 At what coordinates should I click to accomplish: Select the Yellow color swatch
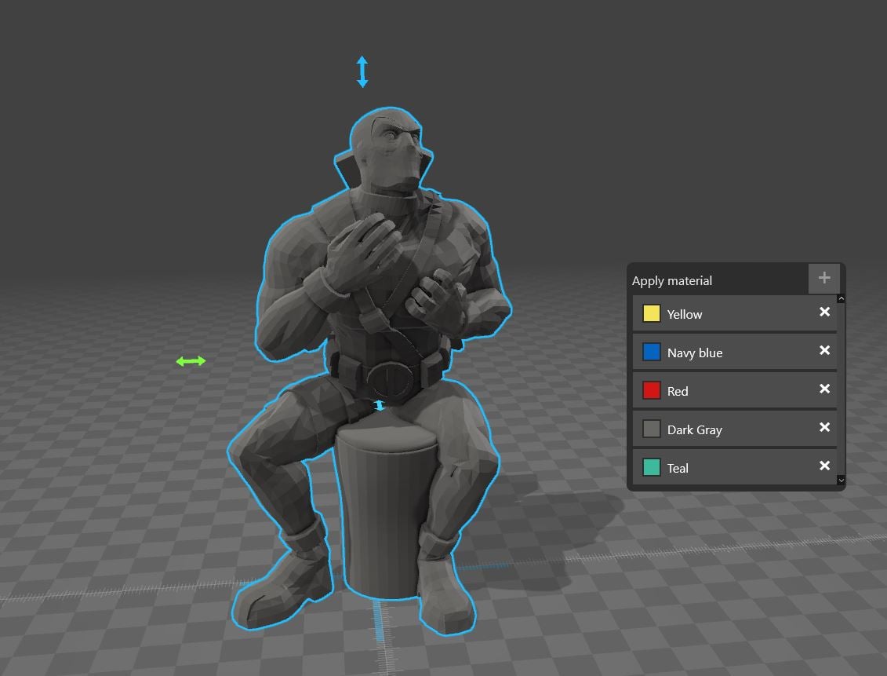coord(651,313)
